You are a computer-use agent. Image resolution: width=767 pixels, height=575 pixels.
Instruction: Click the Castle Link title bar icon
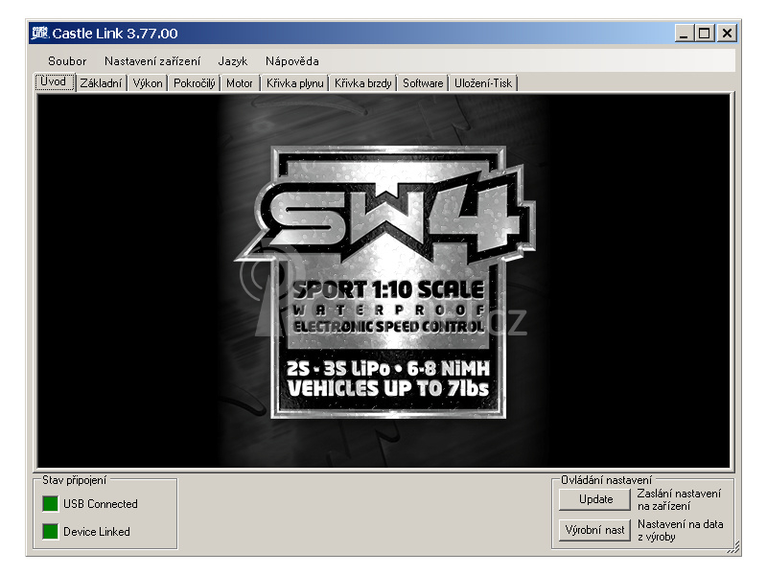click(39, 33)
